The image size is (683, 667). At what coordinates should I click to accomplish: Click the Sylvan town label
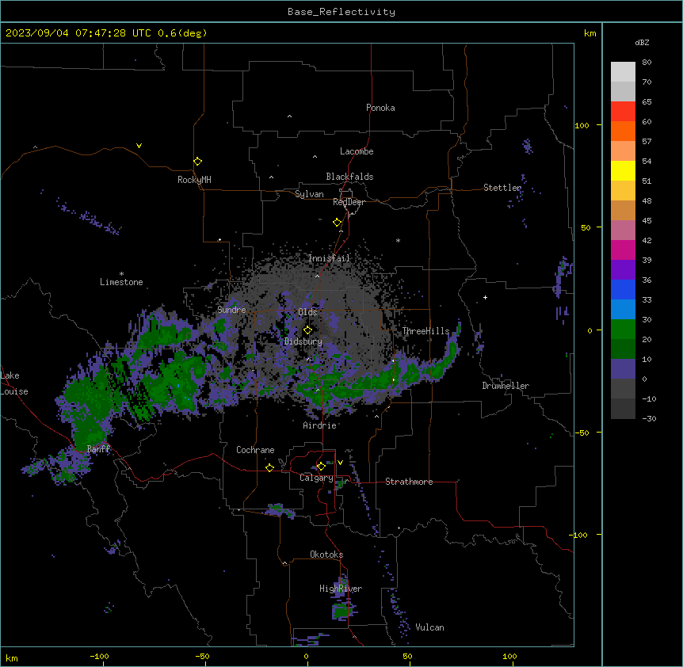tap(309, 194)
